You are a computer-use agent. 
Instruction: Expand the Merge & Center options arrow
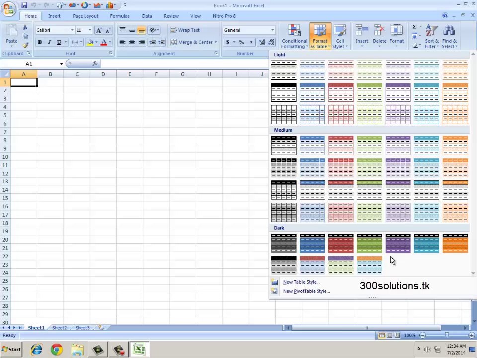click(215, 42)
